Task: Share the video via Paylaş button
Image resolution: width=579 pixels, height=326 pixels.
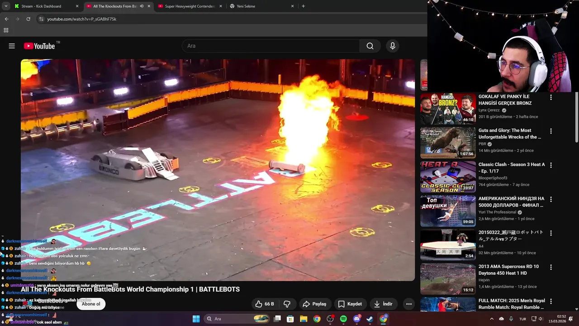Action: tap(314, 304)
